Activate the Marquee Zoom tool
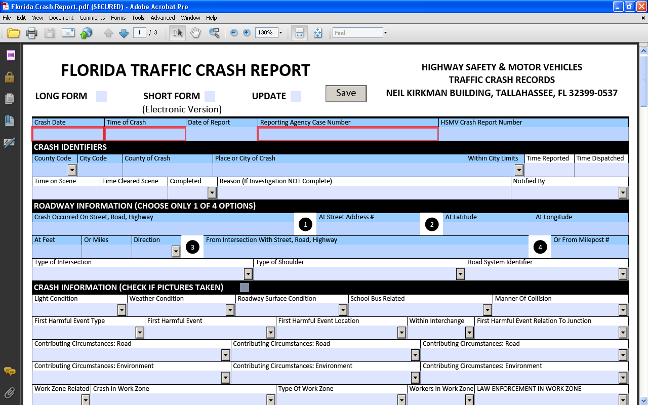Viewport: 648px width, 405px height. [x=215, y=33]
